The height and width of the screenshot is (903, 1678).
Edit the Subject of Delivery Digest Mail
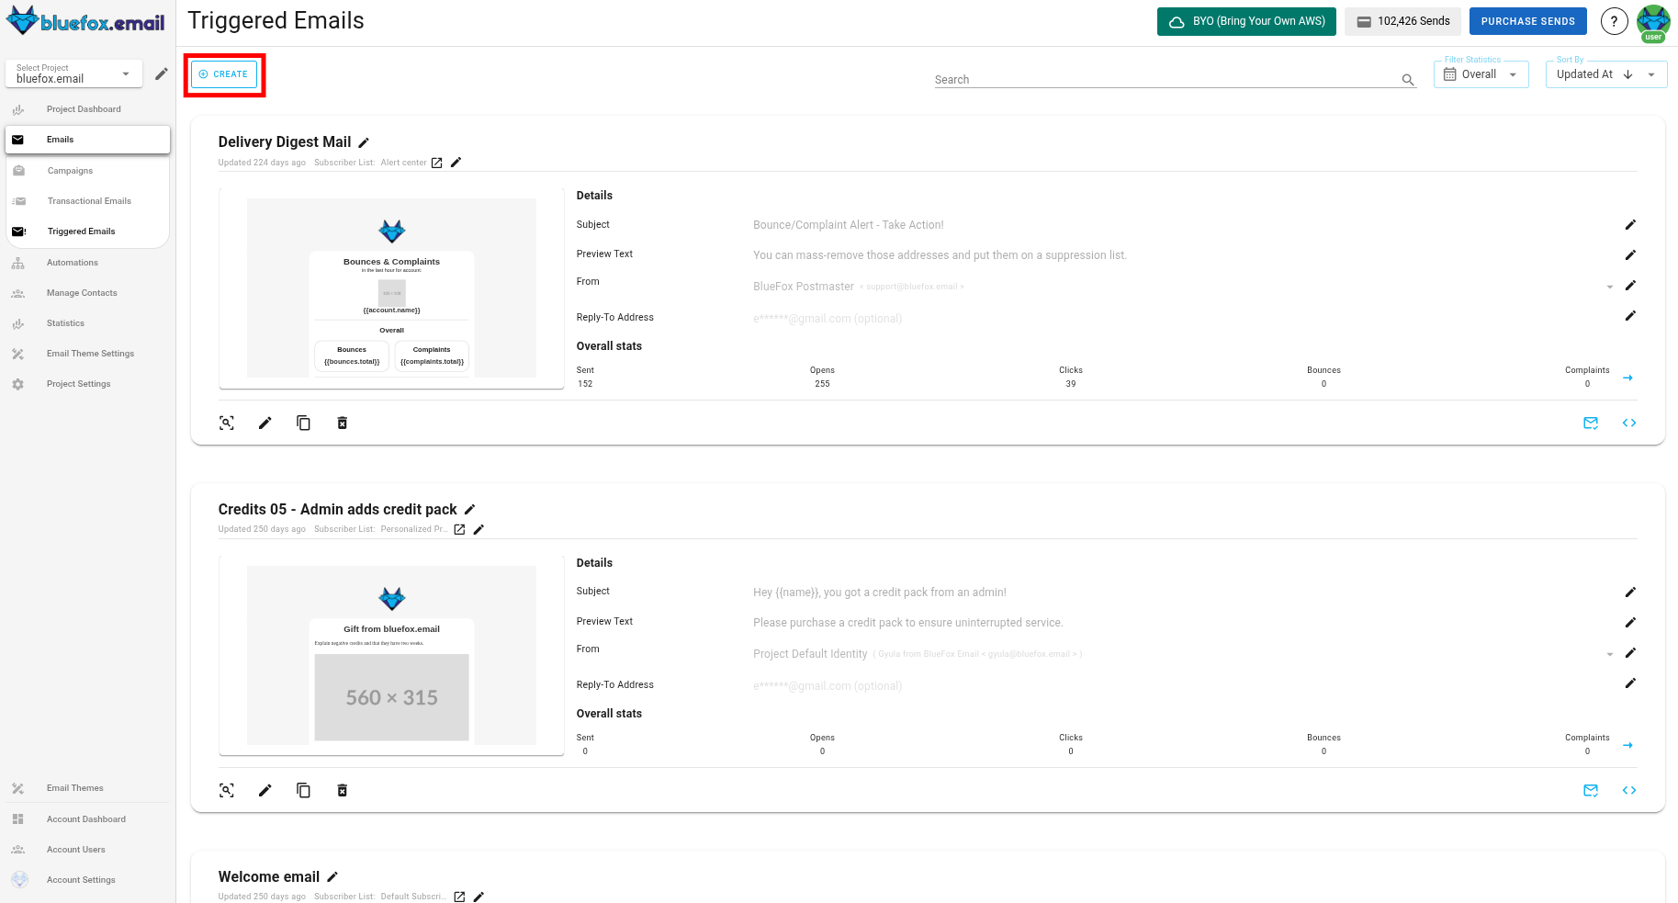[x=1630, y=224]
